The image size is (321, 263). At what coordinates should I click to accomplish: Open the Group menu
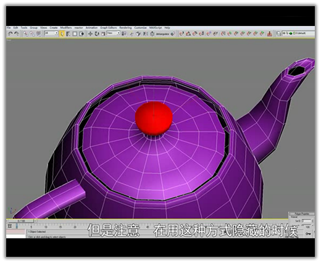(x=33, y=28)
